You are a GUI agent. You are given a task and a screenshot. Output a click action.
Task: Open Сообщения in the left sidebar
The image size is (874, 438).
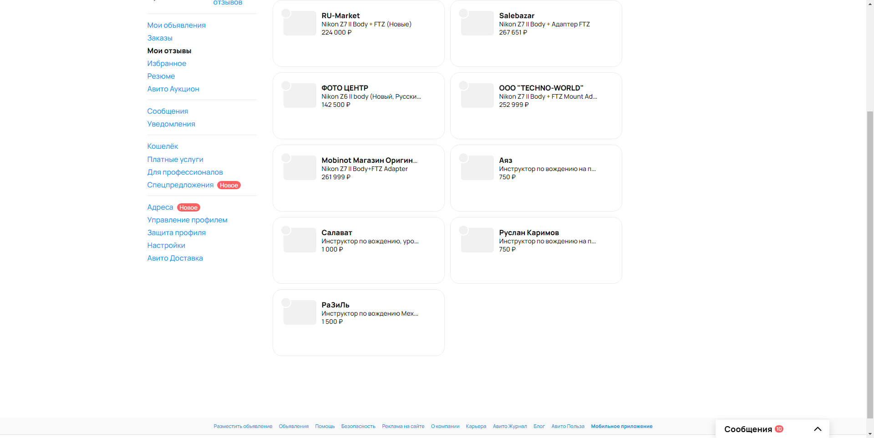tap(168, 111)
